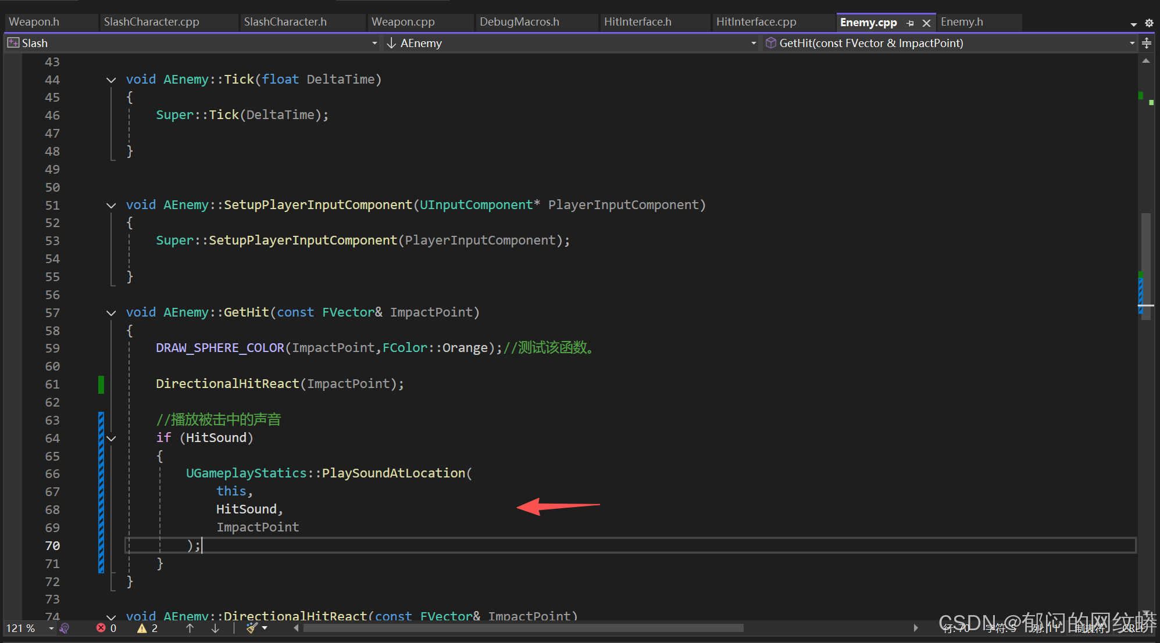Switch to the SlashCharacter.cpp tab

[x=151, y=22]
